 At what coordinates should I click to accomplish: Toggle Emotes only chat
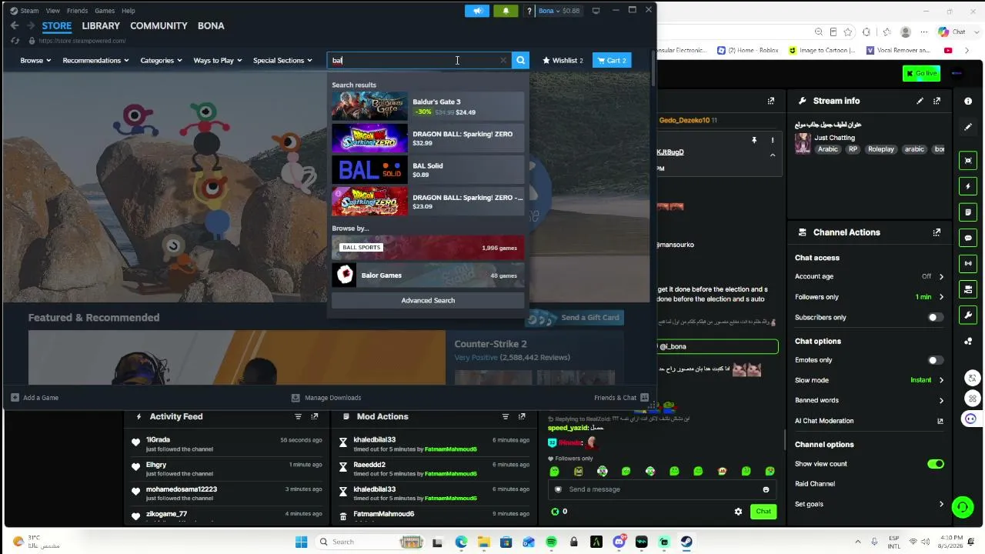(935, 360)
